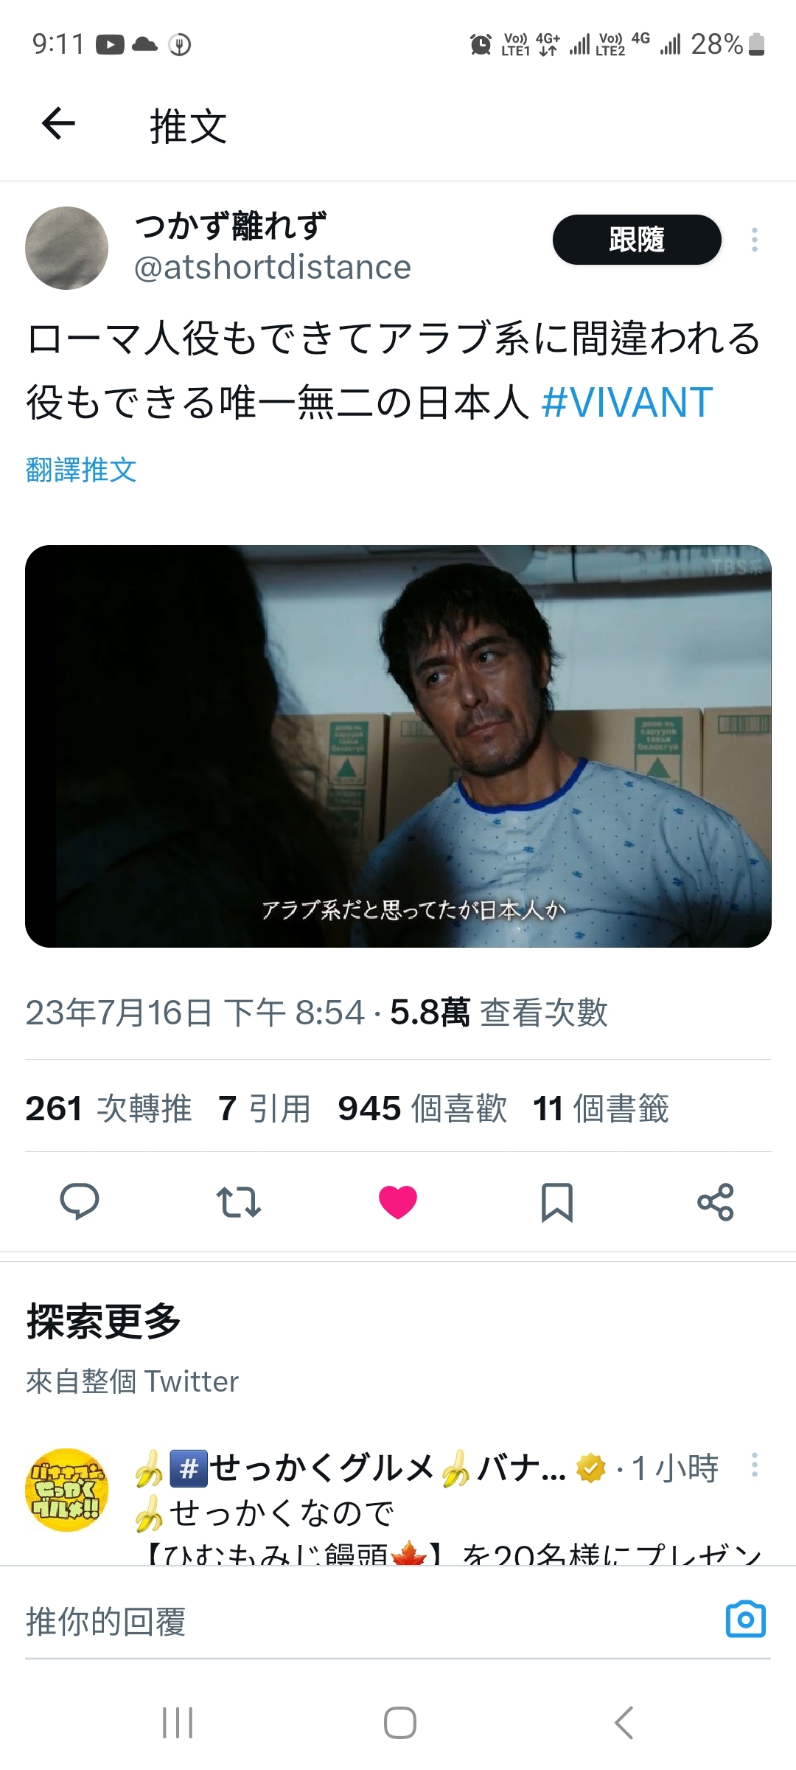796x1770 pixels.
Task: Toggle the pink heart like icon
Action: (398, 1202)
